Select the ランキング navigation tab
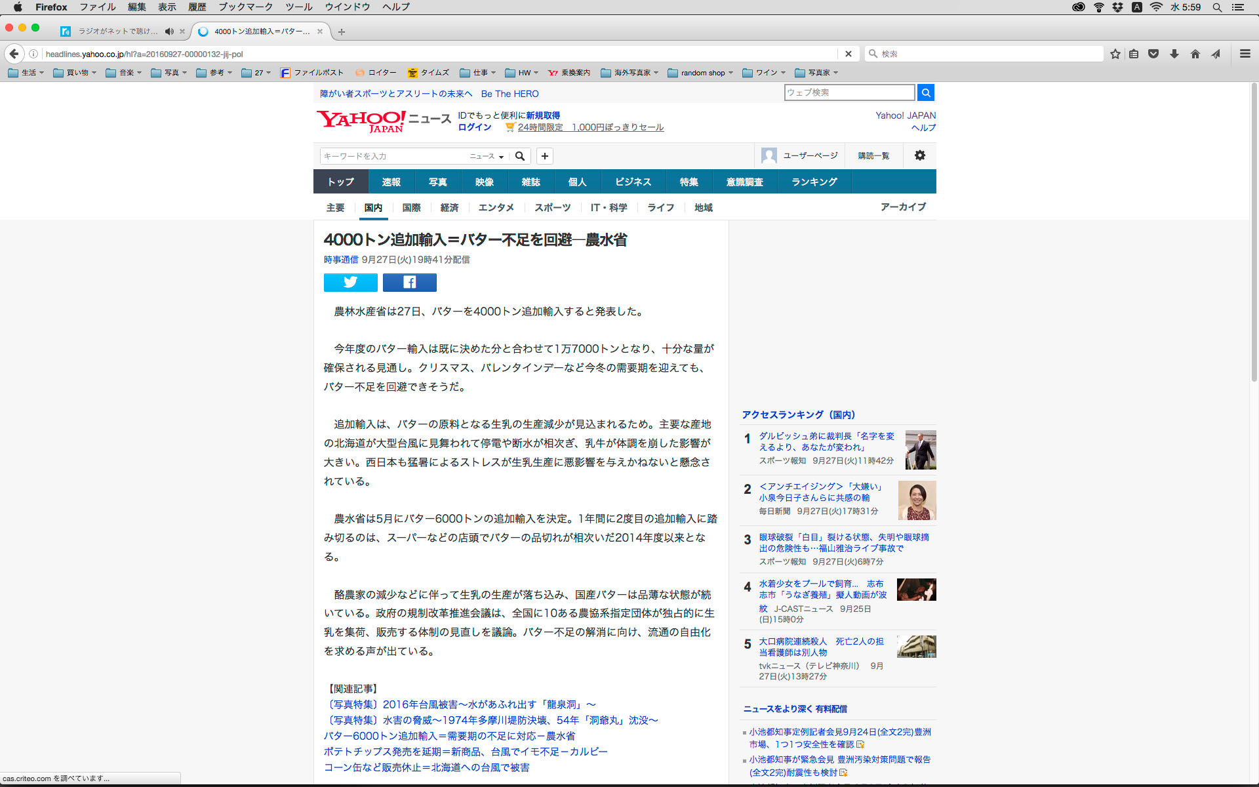 pyautogui.click(x=814, y=182)
